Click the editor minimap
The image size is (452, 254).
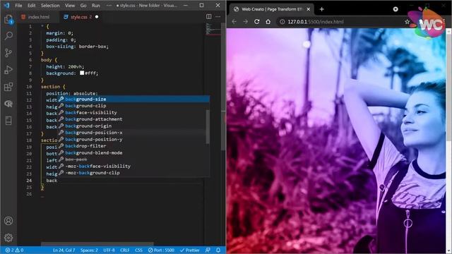213,29
